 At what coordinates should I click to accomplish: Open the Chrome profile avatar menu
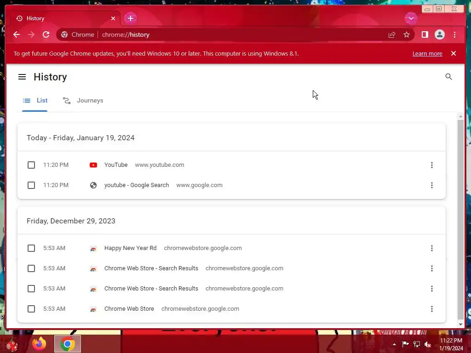coord(439,34)
